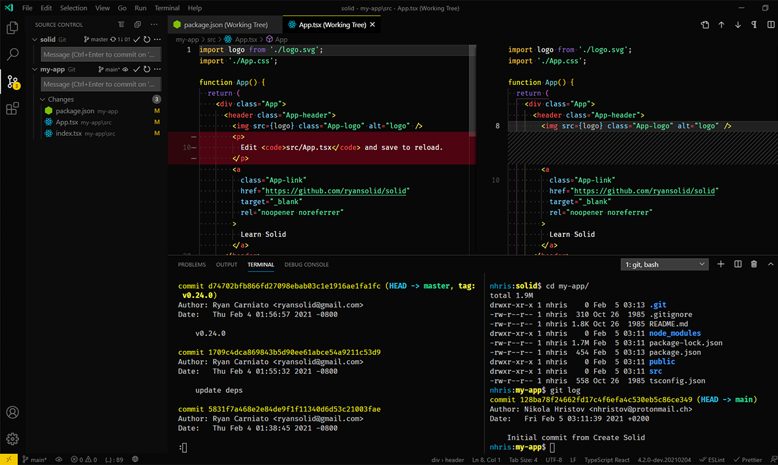The height and width of the screenshot is (465, 778).
Task: Delete the terminal with the trash icon
Action: pyautogui.click(x=754, y=264)
